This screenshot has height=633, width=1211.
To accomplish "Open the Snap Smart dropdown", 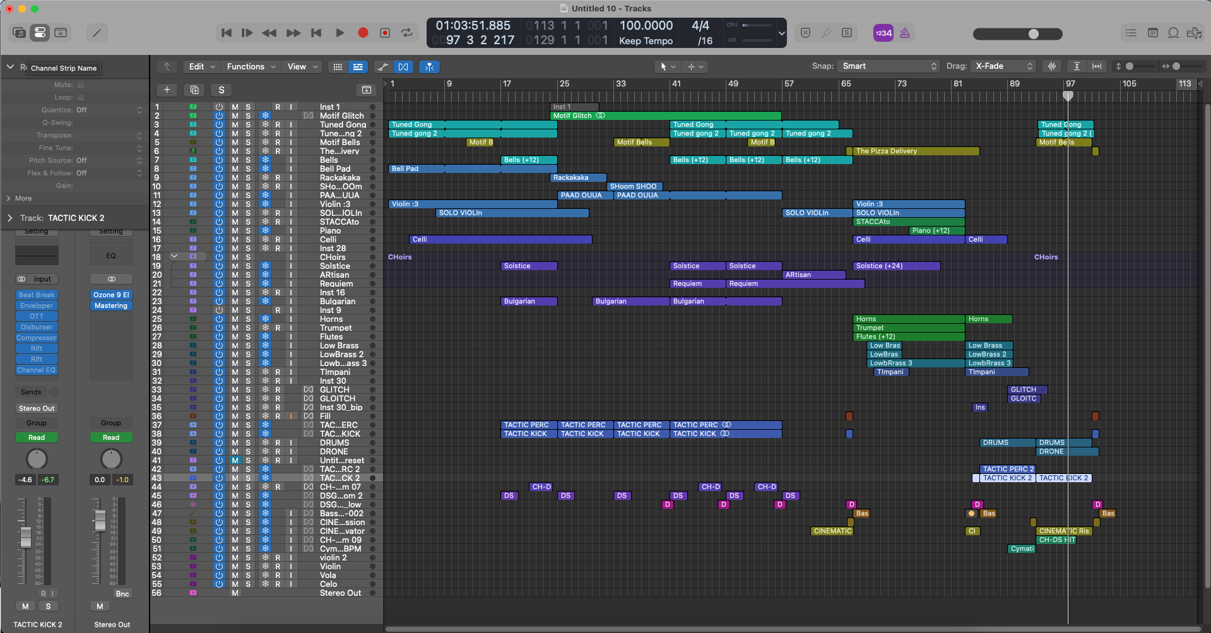I will coord(889,66).
